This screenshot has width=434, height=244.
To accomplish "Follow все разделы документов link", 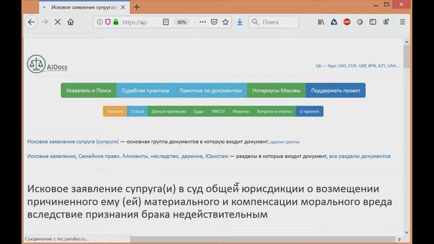I will pyautogui.click(x=360, y=156).
